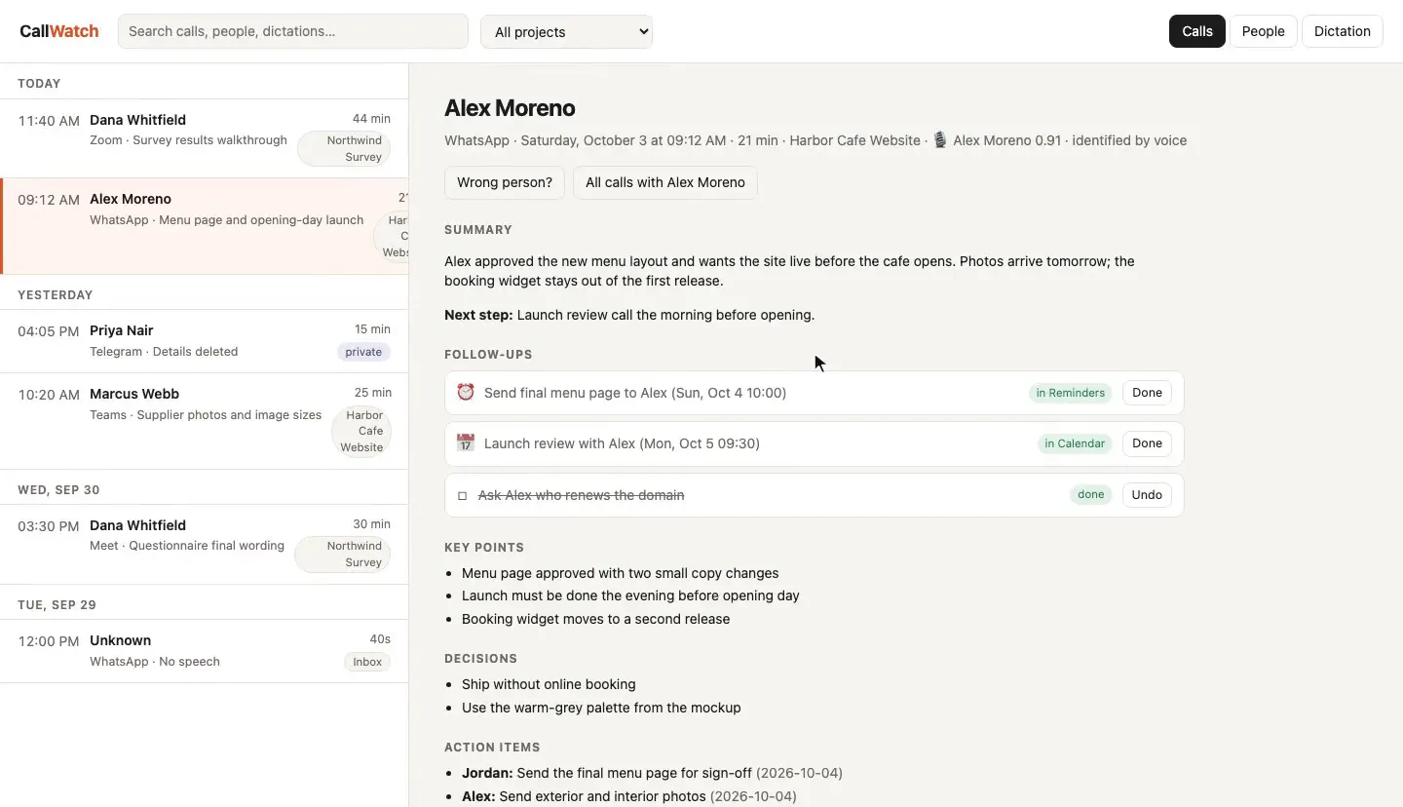Switch to the People tab
Image resolution: width=1403 pixels, height=807 pixels.
[x=1264, y=31]
